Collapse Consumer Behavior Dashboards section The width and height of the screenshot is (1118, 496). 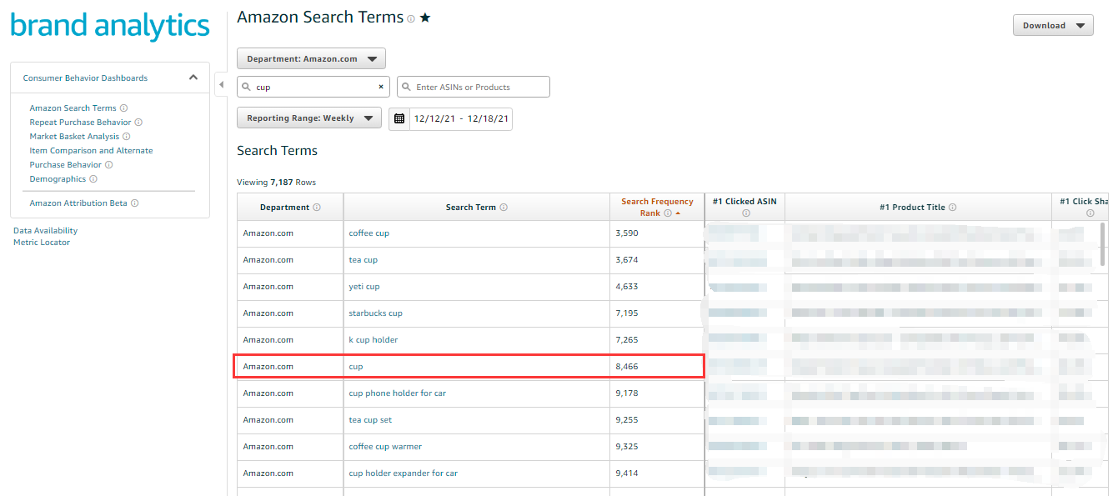tap(193, 78)
